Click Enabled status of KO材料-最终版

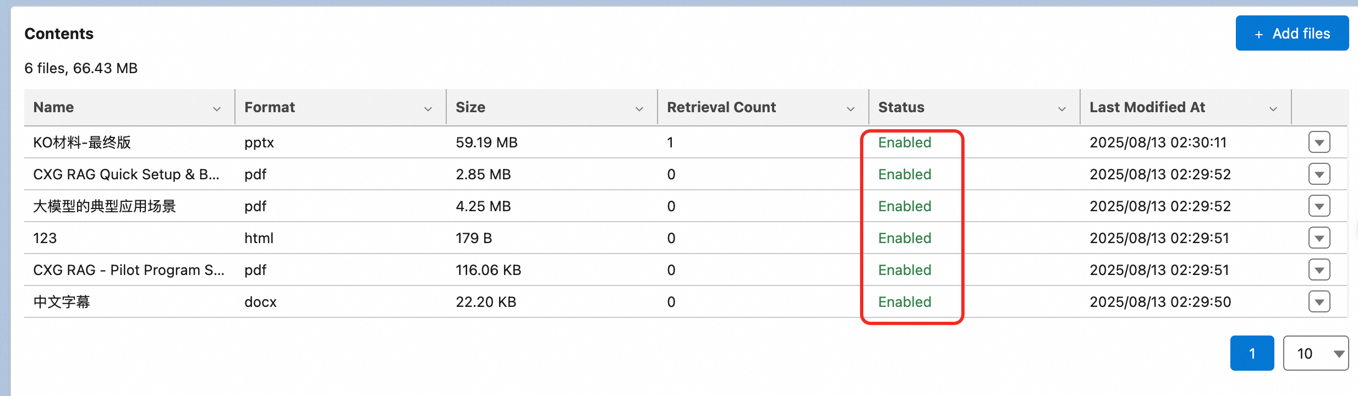coord(905,142)
